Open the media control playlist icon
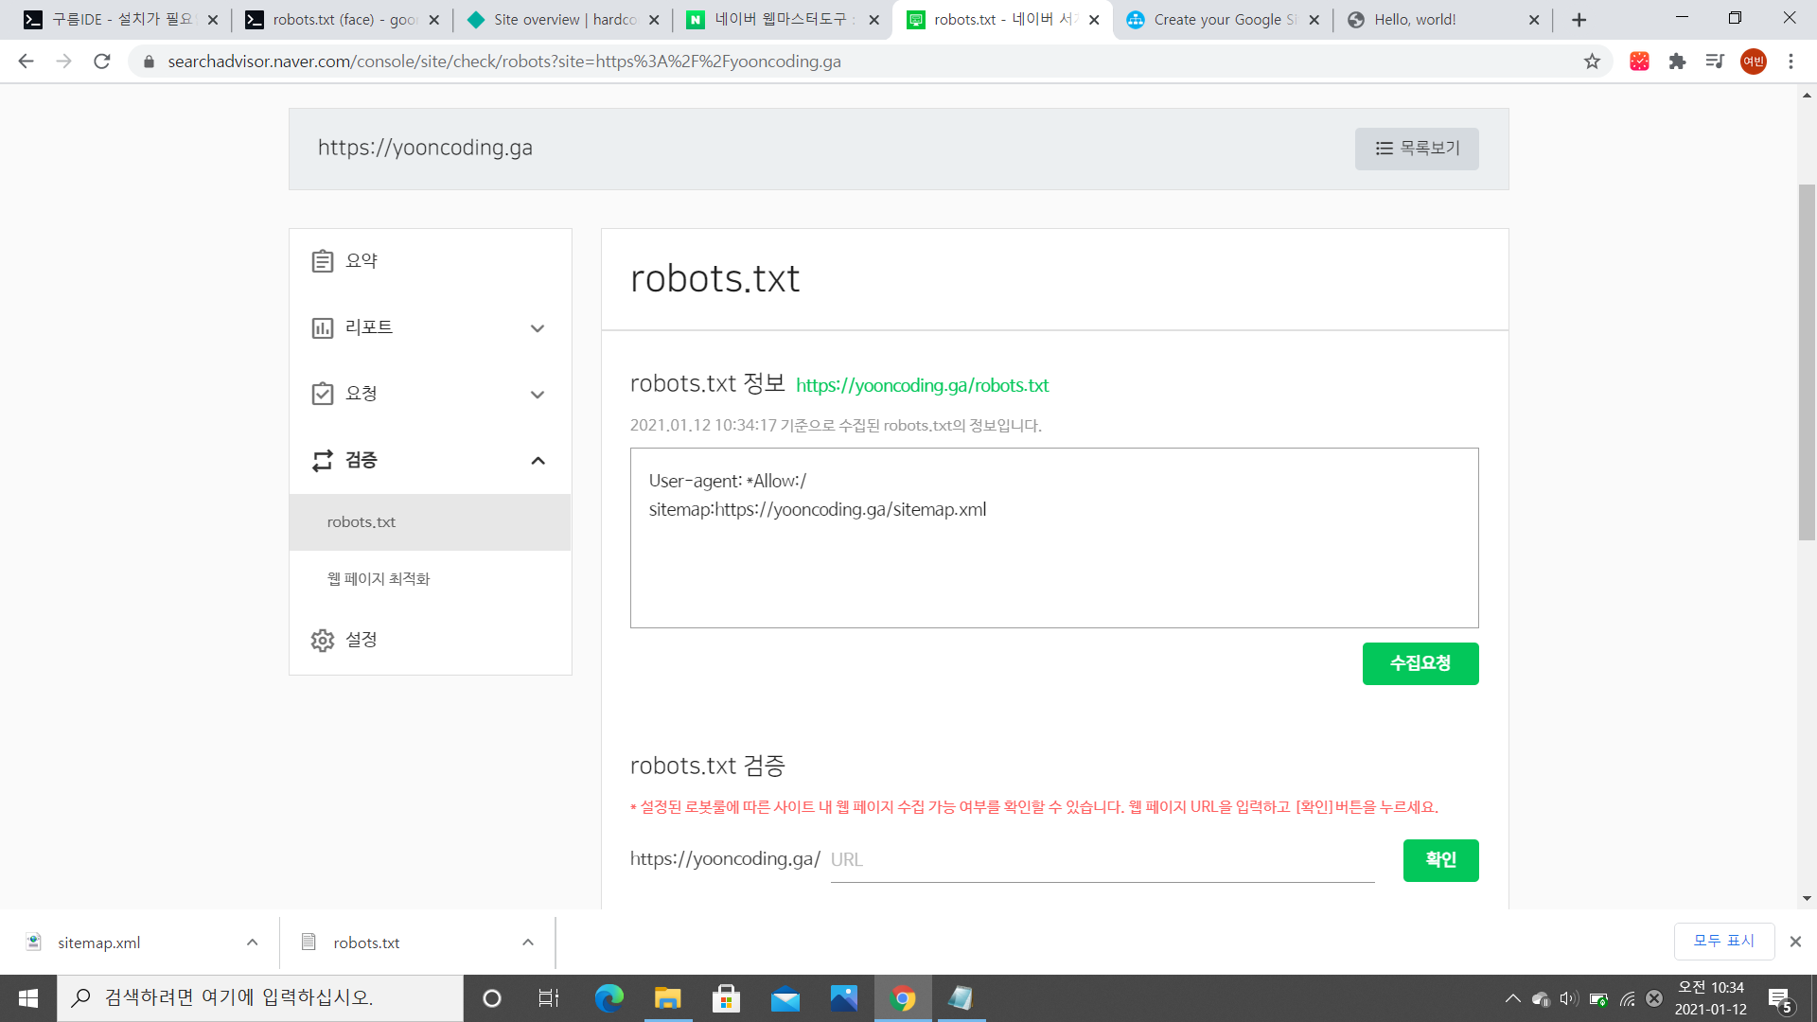1817x1022 pixels. 1715,62
